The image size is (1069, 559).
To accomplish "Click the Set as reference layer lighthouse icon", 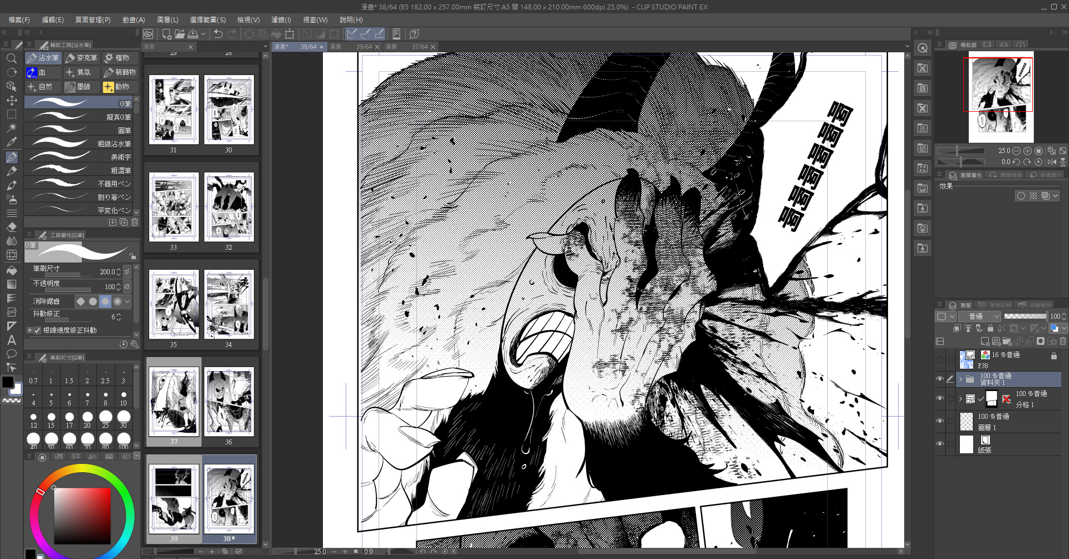I will (x=968, y=328).
